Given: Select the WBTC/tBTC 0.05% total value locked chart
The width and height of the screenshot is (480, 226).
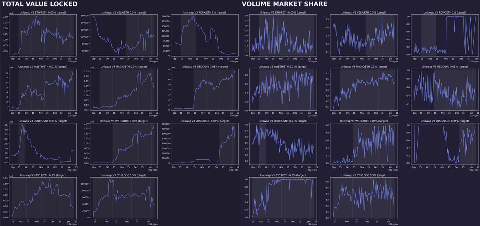Looking at the screenshot, I should pyautogui.click(x=124, y=143).
